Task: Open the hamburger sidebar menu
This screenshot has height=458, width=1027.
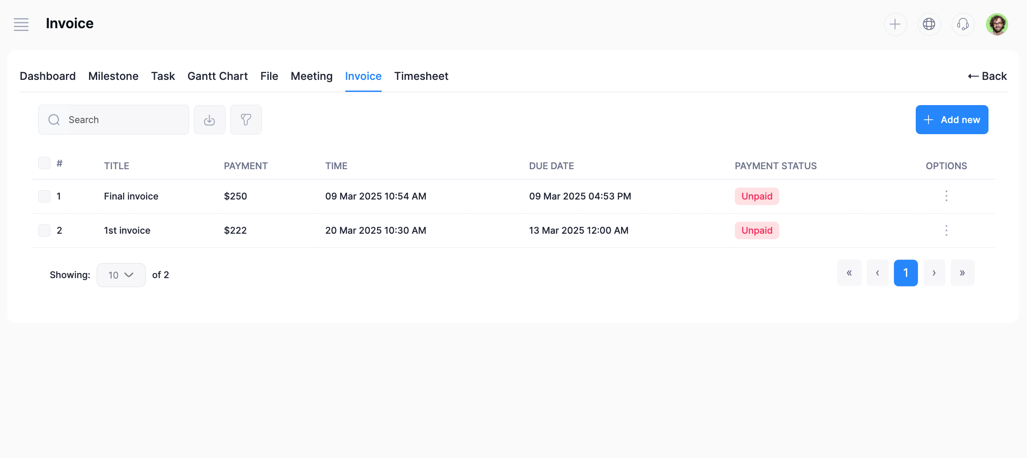Action: 21,24
